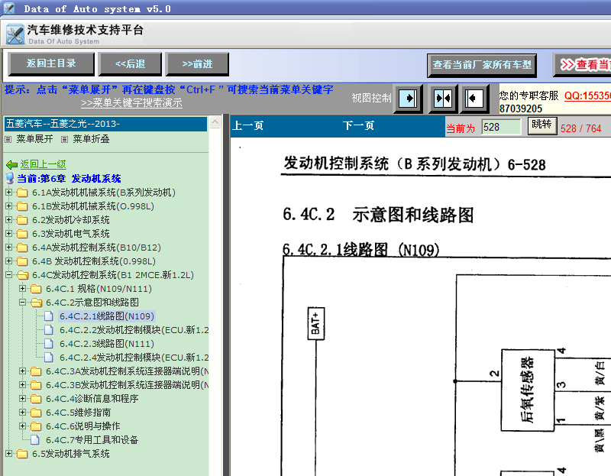The height and width of the screenshot is (476, 611).
Task: Click the red >>查看当 button
Action: tap(582, 65)
